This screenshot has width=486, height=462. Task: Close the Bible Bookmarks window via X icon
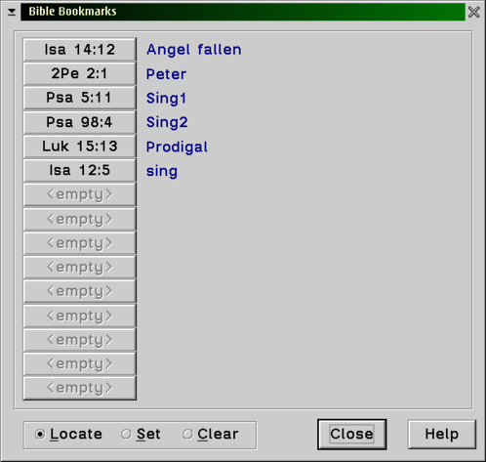(473, 12)
